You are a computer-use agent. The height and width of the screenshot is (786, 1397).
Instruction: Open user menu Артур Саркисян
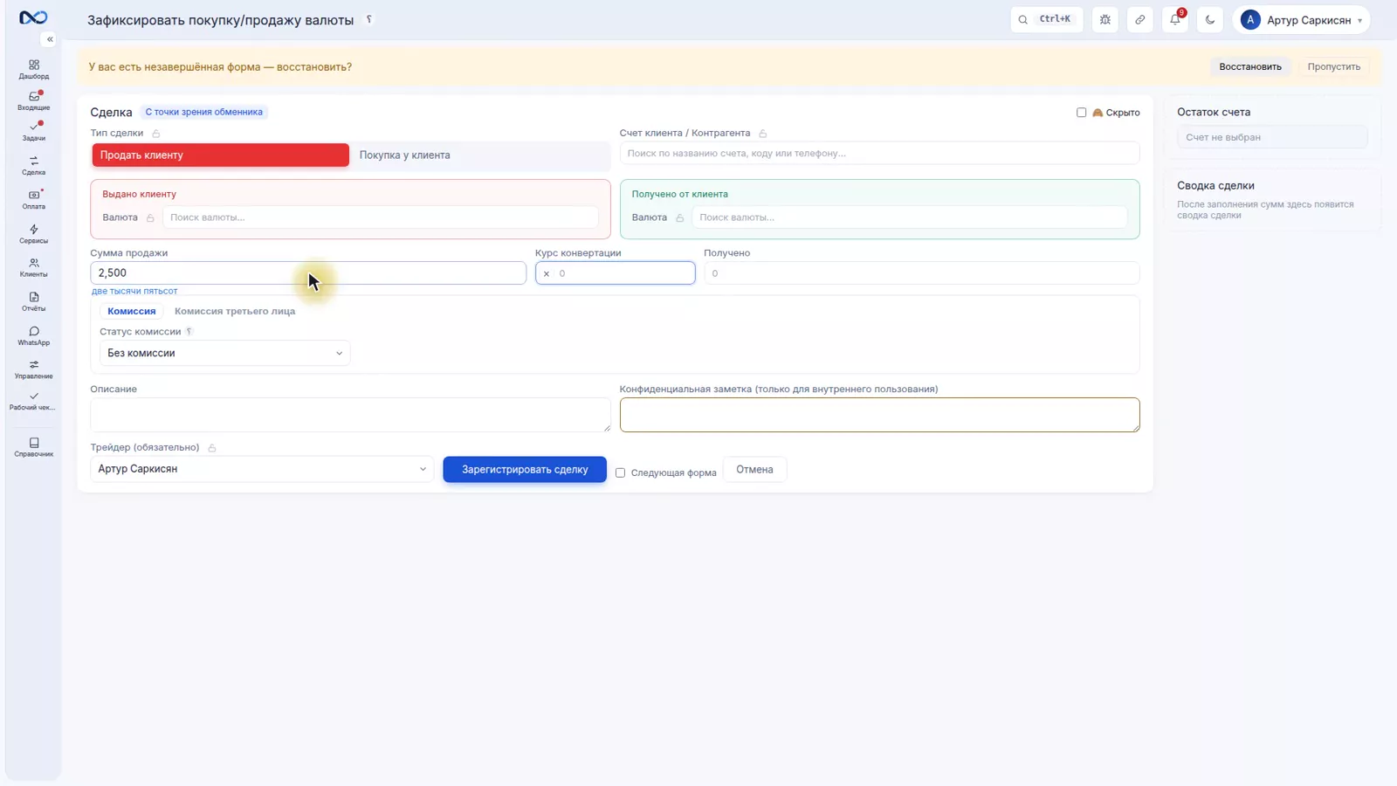[x=1301, y=19]
